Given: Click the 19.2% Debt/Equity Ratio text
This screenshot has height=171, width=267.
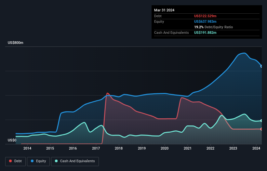Looking at the screenshot, I should point(214,27).
